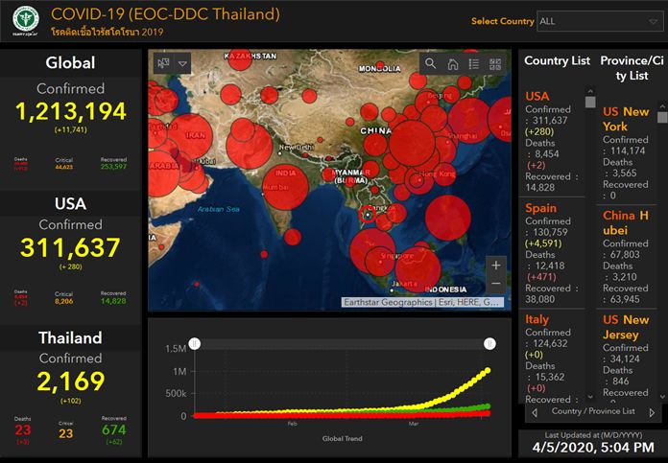Reset map to default home extent

pyautogui.click(x=452, y=64)
